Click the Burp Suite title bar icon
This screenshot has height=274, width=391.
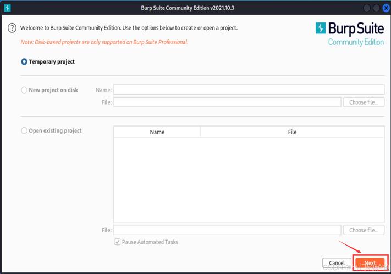[x=8, y=8]
